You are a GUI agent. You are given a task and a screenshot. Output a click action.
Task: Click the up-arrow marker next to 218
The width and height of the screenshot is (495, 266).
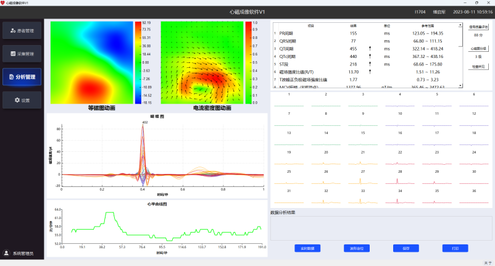[x=370, y=64]
